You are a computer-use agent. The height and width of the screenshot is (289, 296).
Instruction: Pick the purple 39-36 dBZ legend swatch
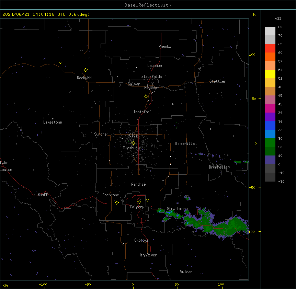(x=270, y=117)
